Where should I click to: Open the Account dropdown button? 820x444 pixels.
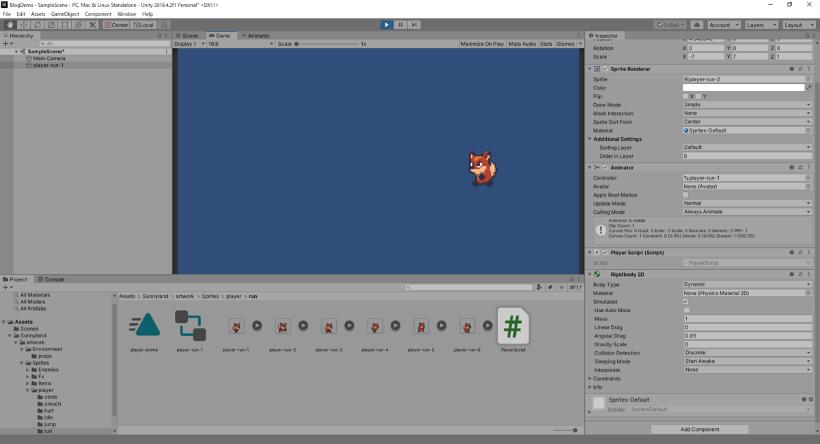tap(723, 25)
